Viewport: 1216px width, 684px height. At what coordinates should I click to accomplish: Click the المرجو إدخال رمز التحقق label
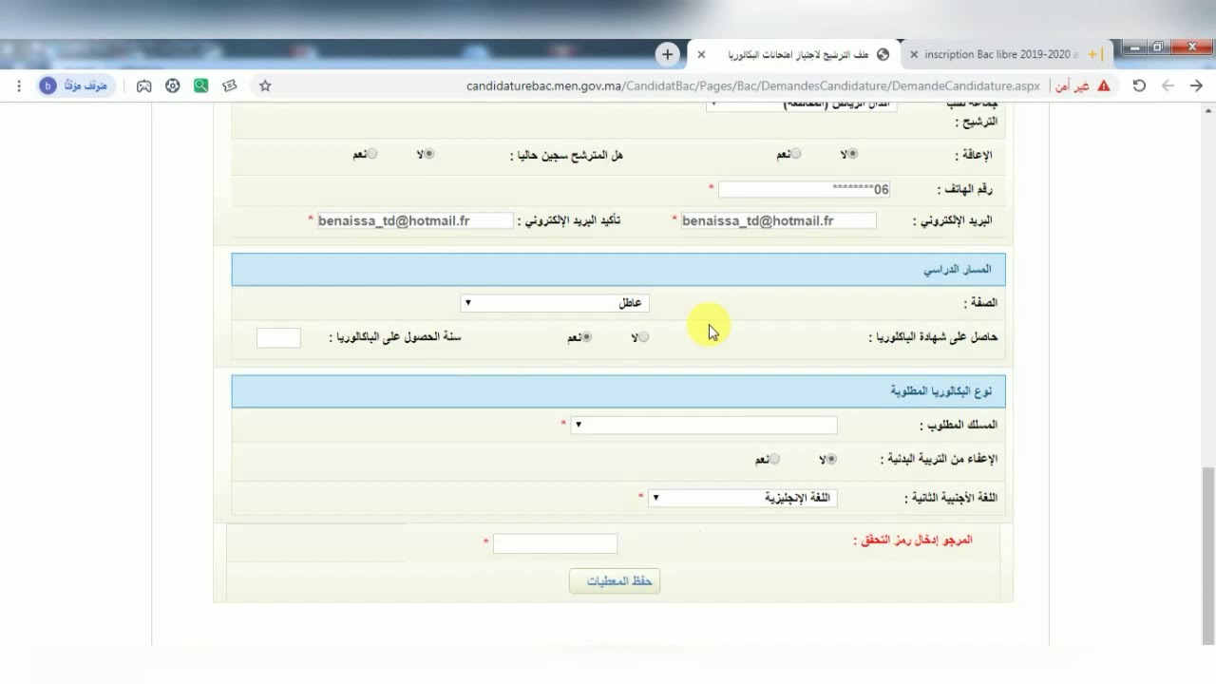pyautogui.click(x=912, y=540)
